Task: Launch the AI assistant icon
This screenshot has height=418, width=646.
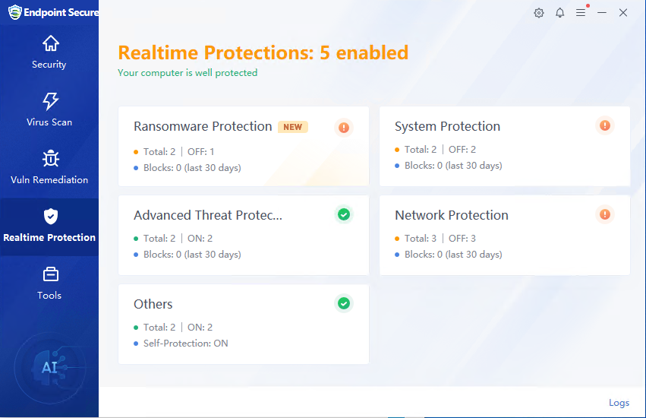Action: click(x=49, y=368)
